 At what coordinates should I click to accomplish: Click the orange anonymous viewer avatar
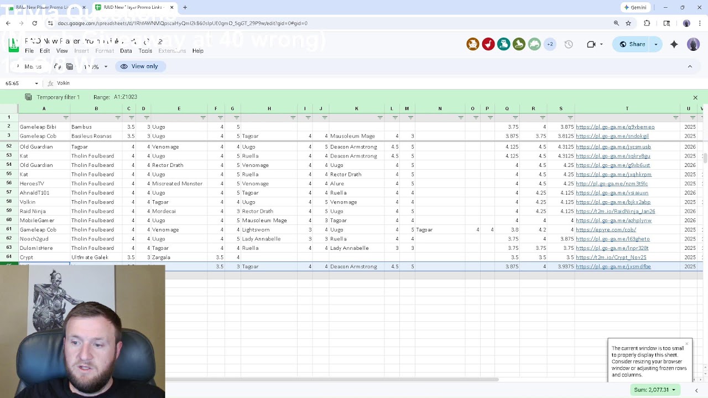(473, 44)
